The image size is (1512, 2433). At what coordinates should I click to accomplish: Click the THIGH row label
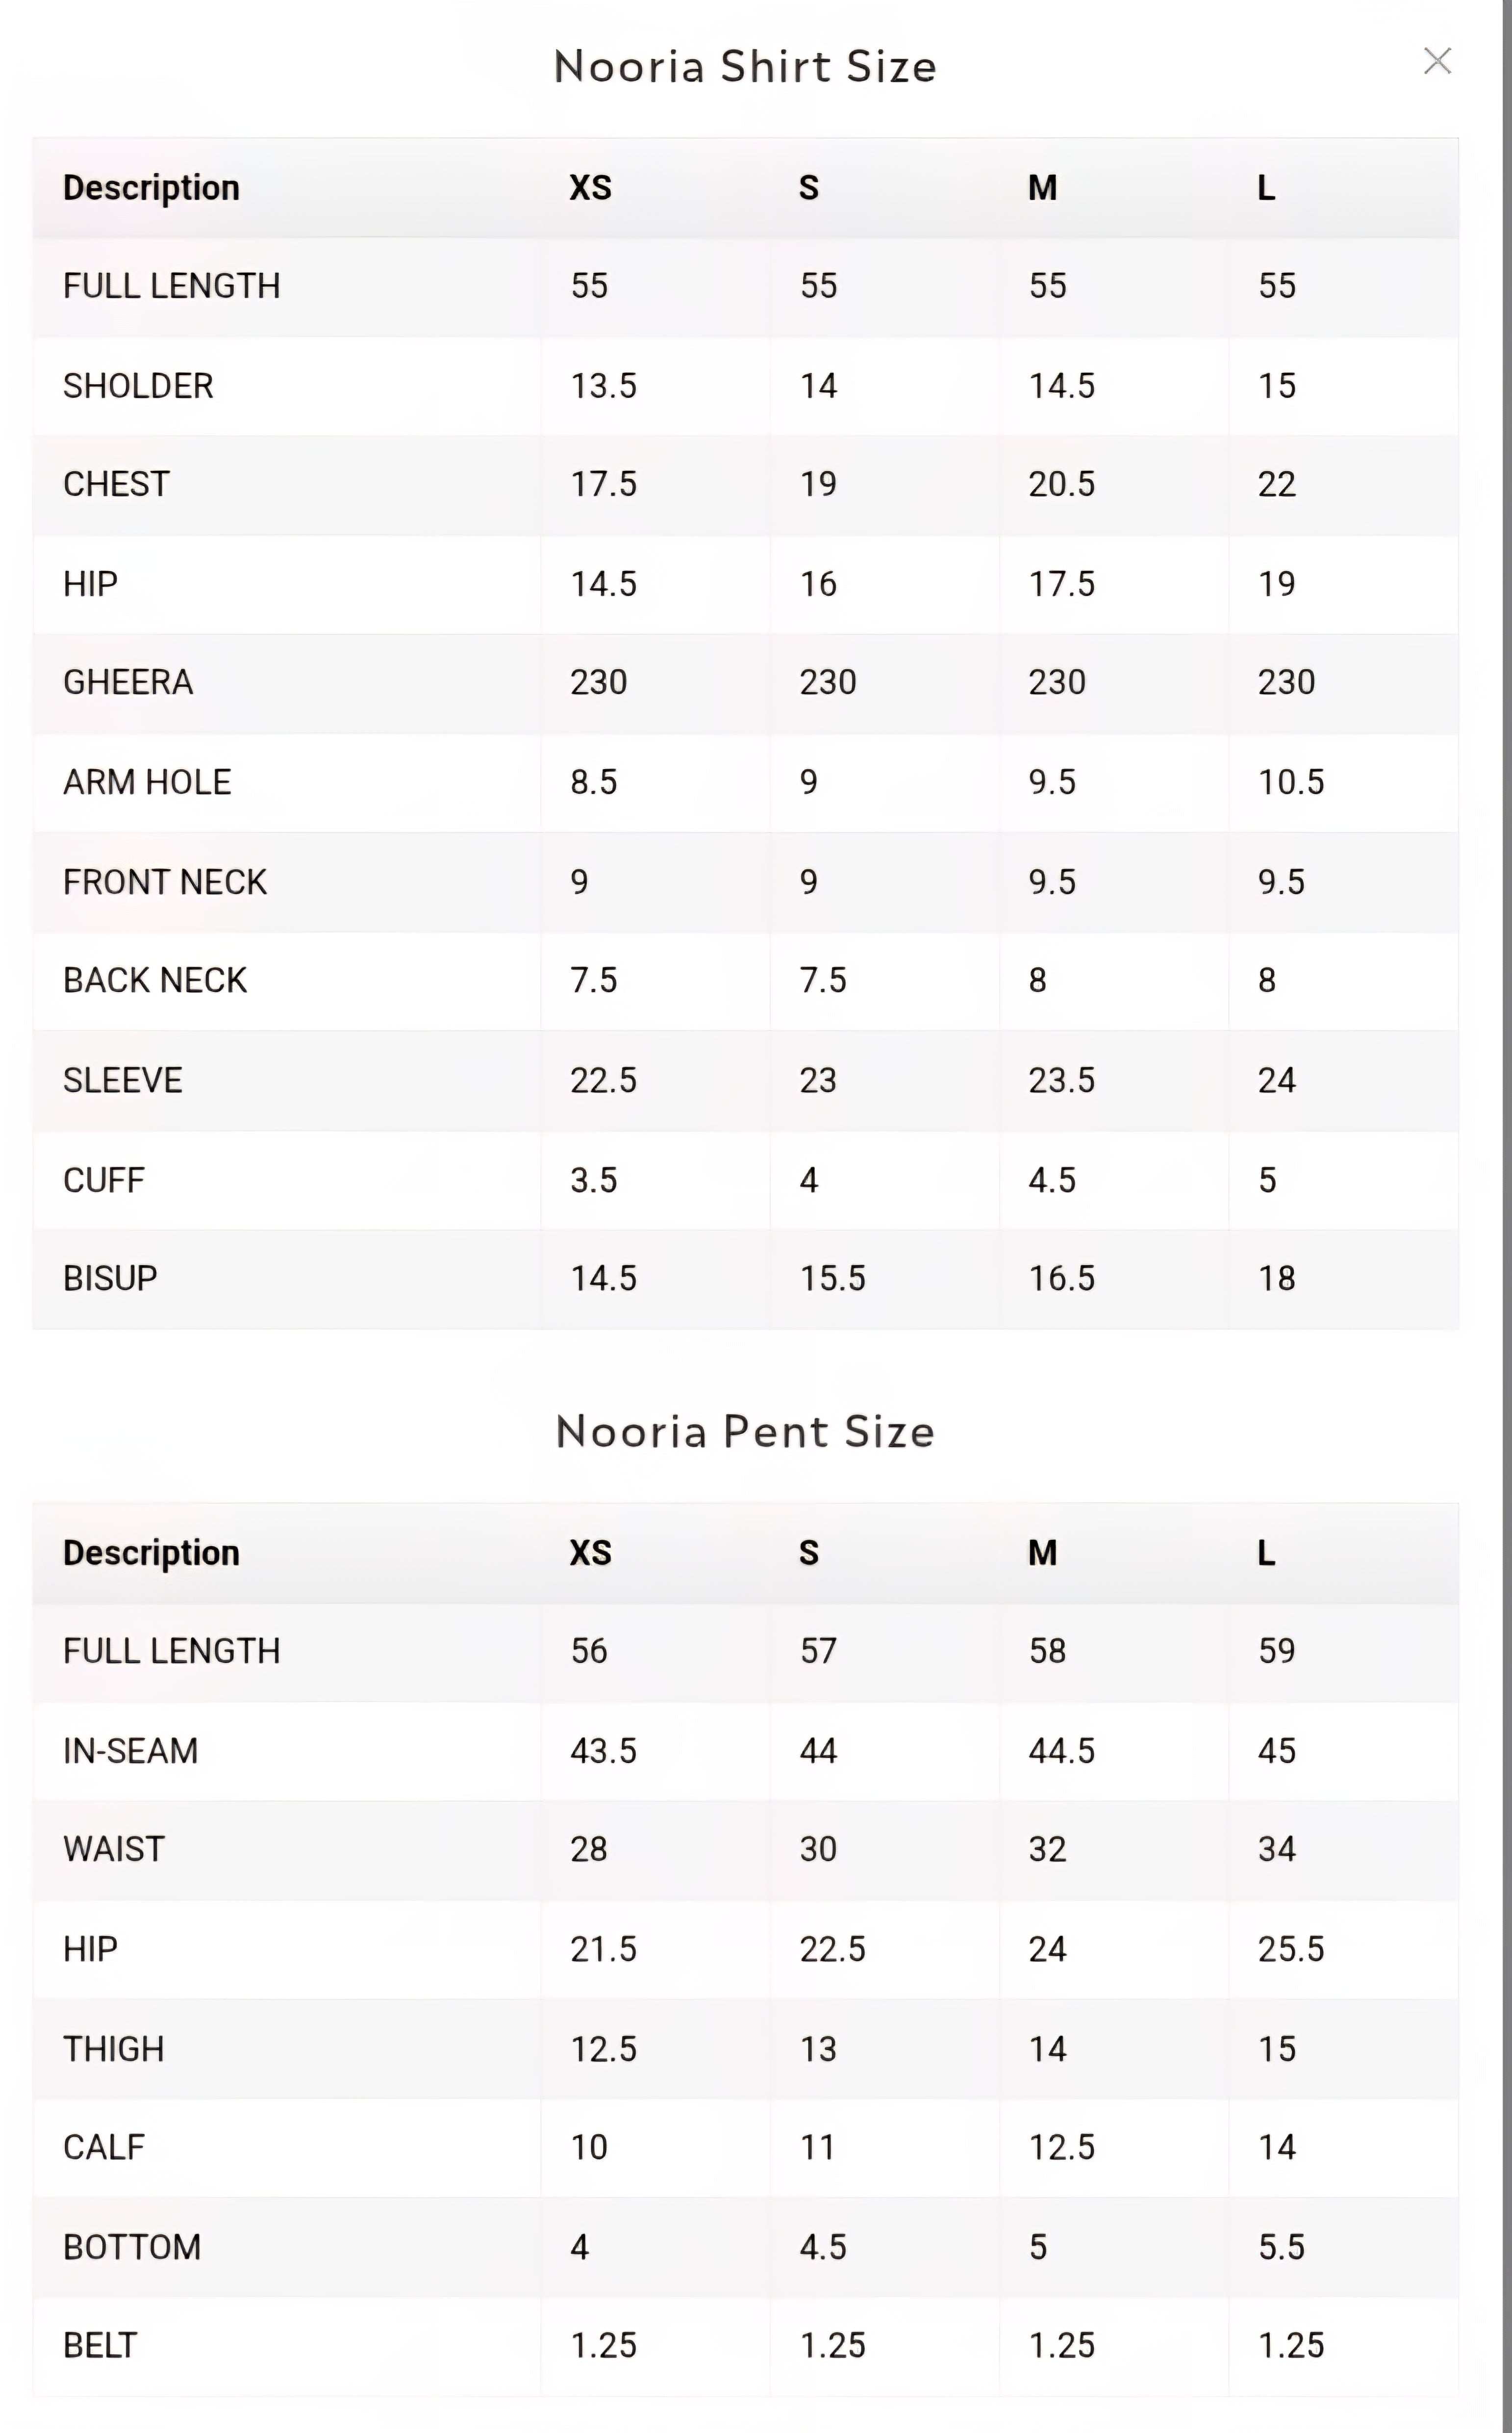[113, 2049]
